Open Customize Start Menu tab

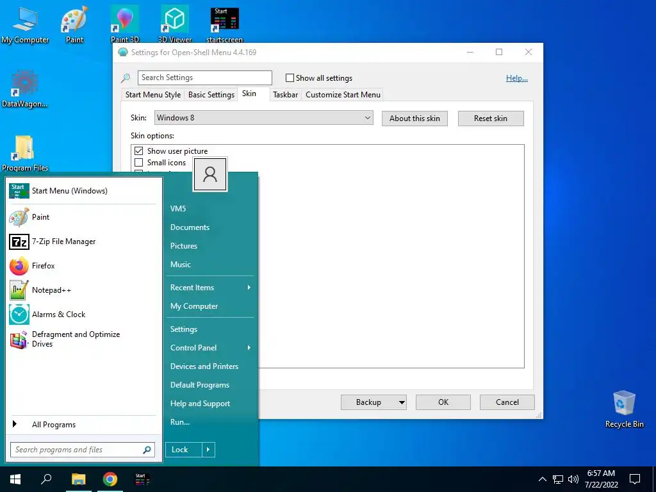[343, 95]
